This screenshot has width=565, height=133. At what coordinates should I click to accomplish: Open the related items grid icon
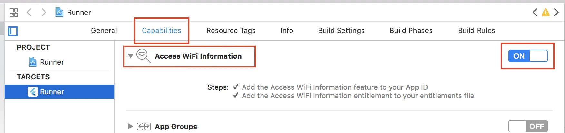14,13
